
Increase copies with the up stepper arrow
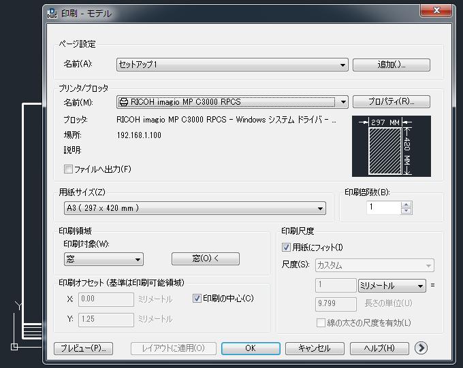tap(406, 205)
